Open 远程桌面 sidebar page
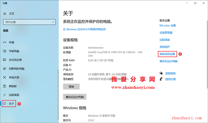This screenshot has width=208, height=123. 14,95
